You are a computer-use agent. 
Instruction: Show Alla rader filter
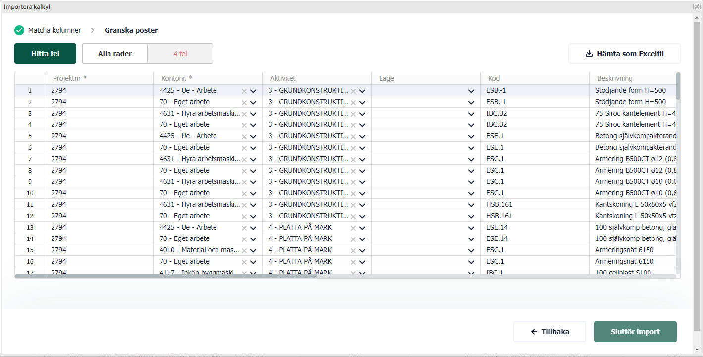click(115, 54)
